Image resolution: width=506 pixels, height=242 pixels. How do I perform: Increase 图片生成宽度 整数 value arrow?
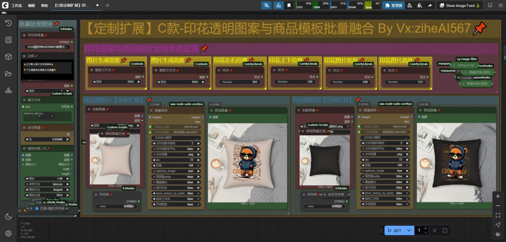click(139, 82)
